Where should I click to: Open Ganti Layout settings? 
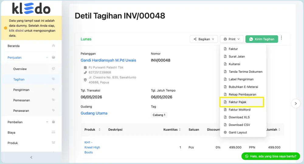tap(243, 132)
